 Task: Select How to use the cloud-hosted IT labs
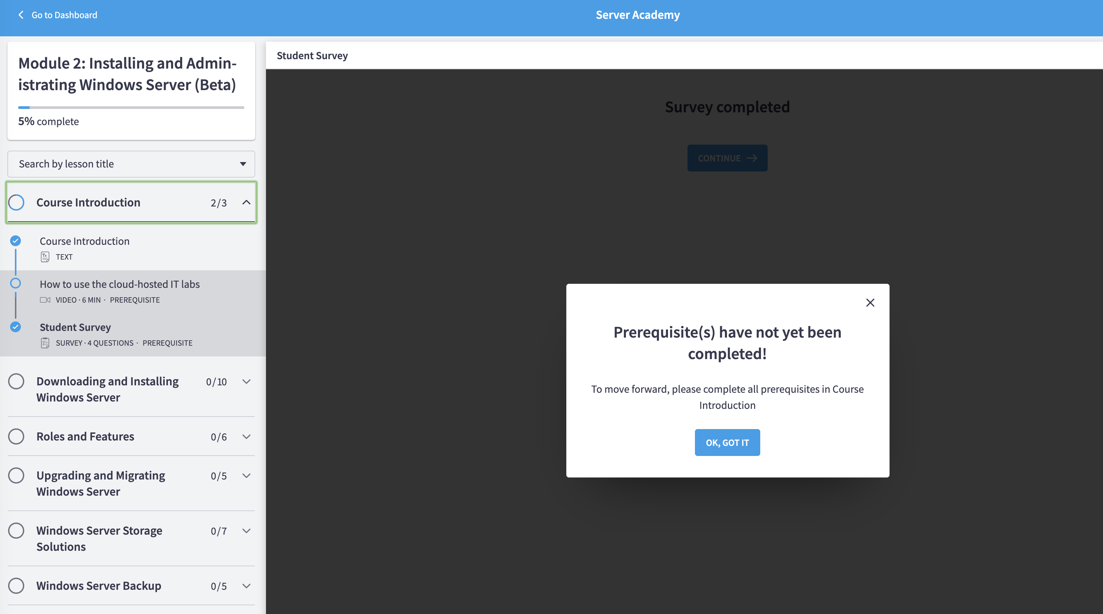click(120, 284)
